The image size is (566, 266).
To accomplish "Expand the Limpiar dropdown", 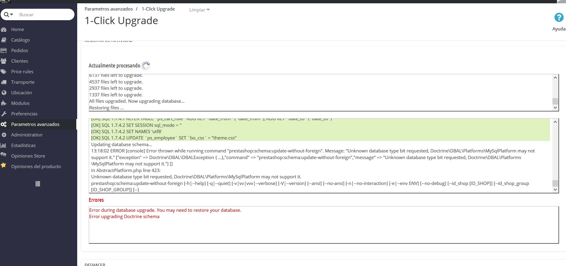I will [x=199, y=10].
